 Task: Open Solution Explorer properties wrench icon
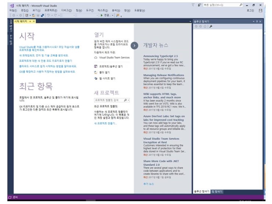[211, 26]
